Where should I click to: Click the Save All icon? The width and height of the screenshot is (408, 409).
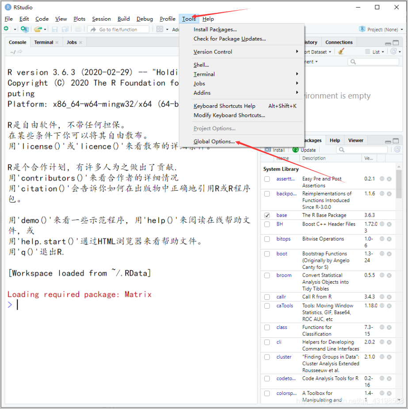pyautogui.click(x=65, y=29)
